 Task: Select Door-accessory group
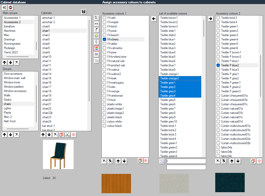(x=18, y=74)
